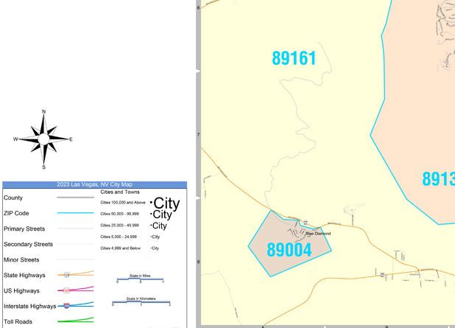
Task: Click the compass rose icon
Action: click(x=43, y=139)
